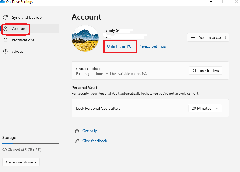Image resolution: width=240 pixels, height=172 pixels.
Task: Click the person icon beside Account
Action: (5, 29)
